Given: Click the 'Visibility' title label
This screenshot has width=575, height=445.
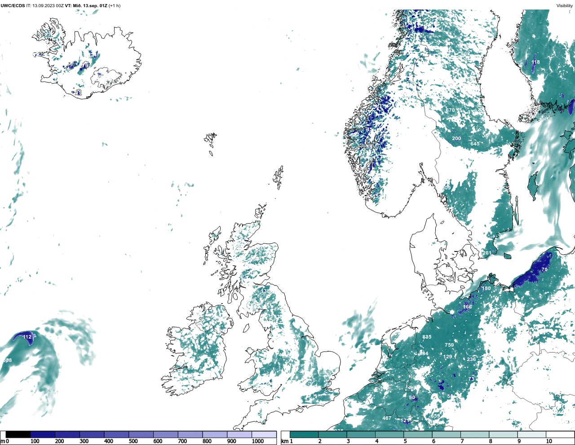Looking at the screenshot, I should (x=565, y=5).
